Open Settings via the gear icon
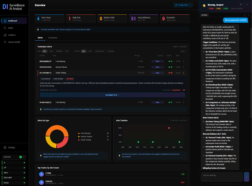 click(x=5, y=148)
